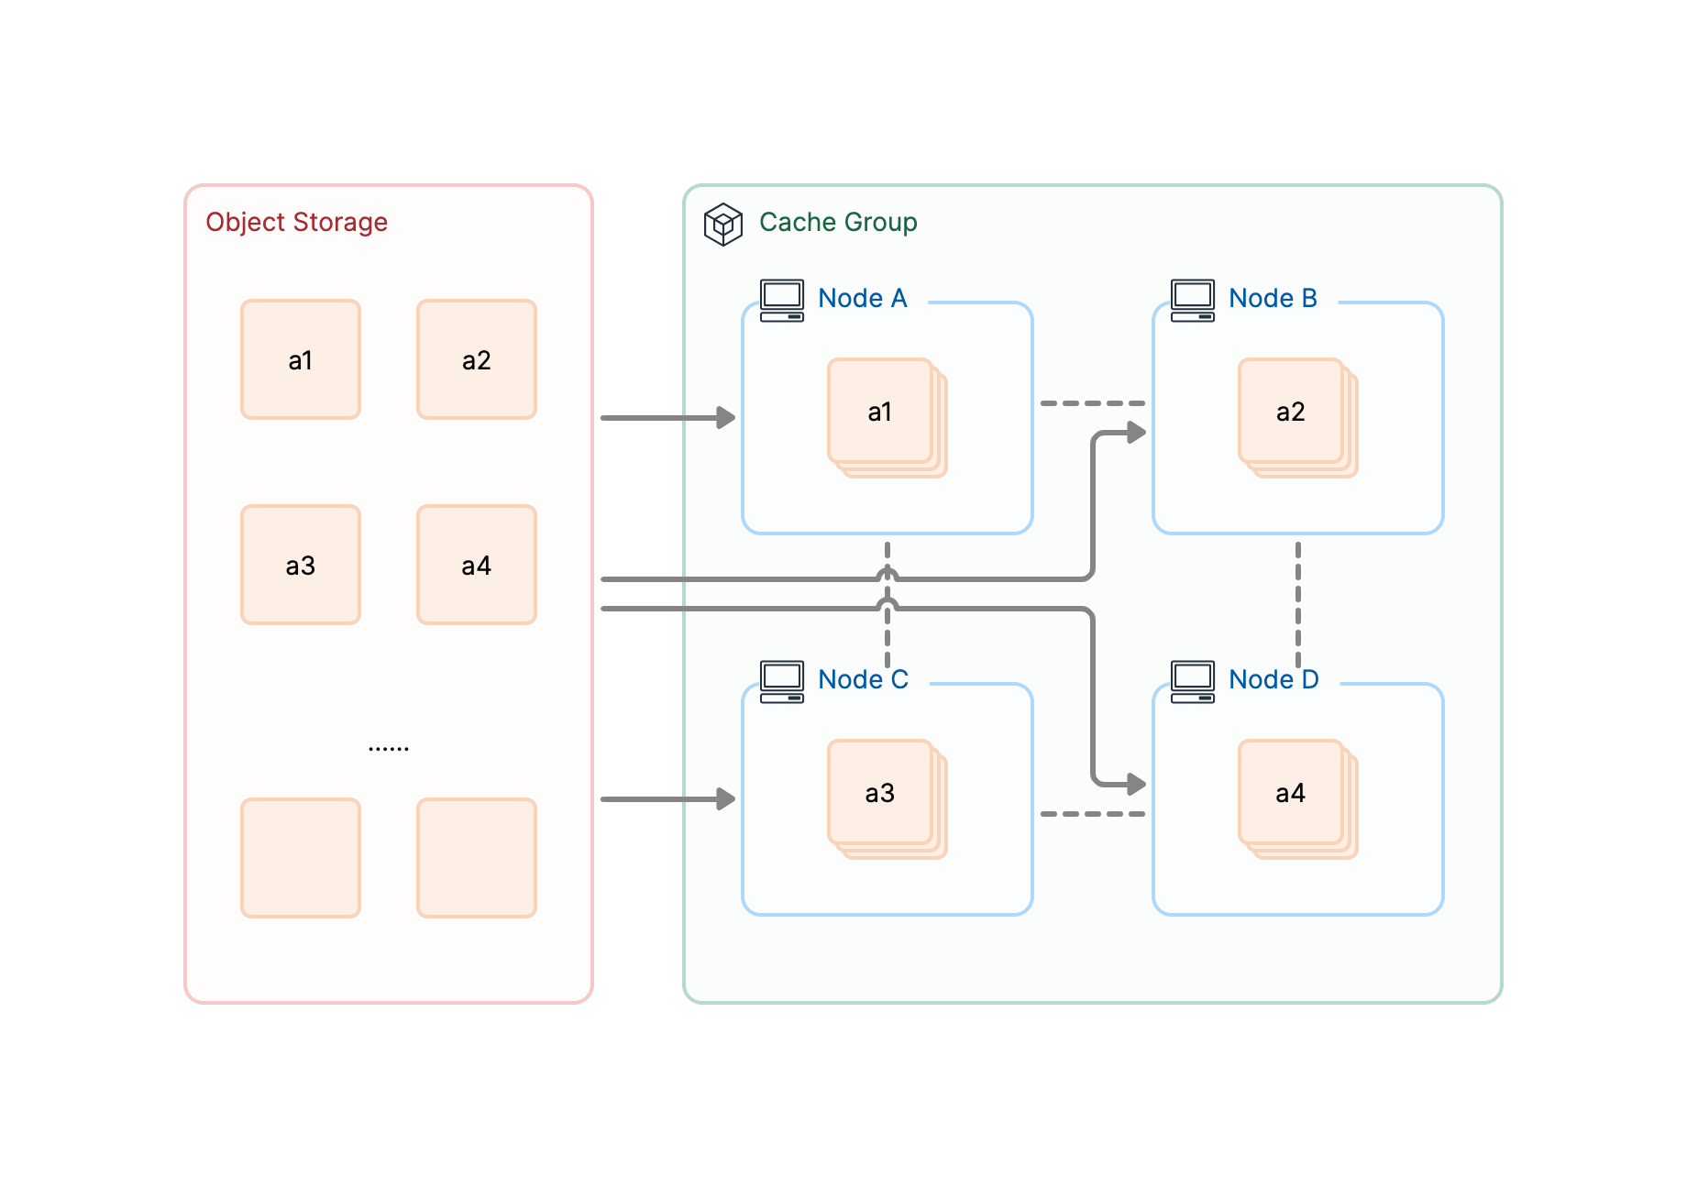This screenshot has width=1687, height=1188.
Task: Click the Node D label
Action: pyautogui.click(x=1274, y=680)
